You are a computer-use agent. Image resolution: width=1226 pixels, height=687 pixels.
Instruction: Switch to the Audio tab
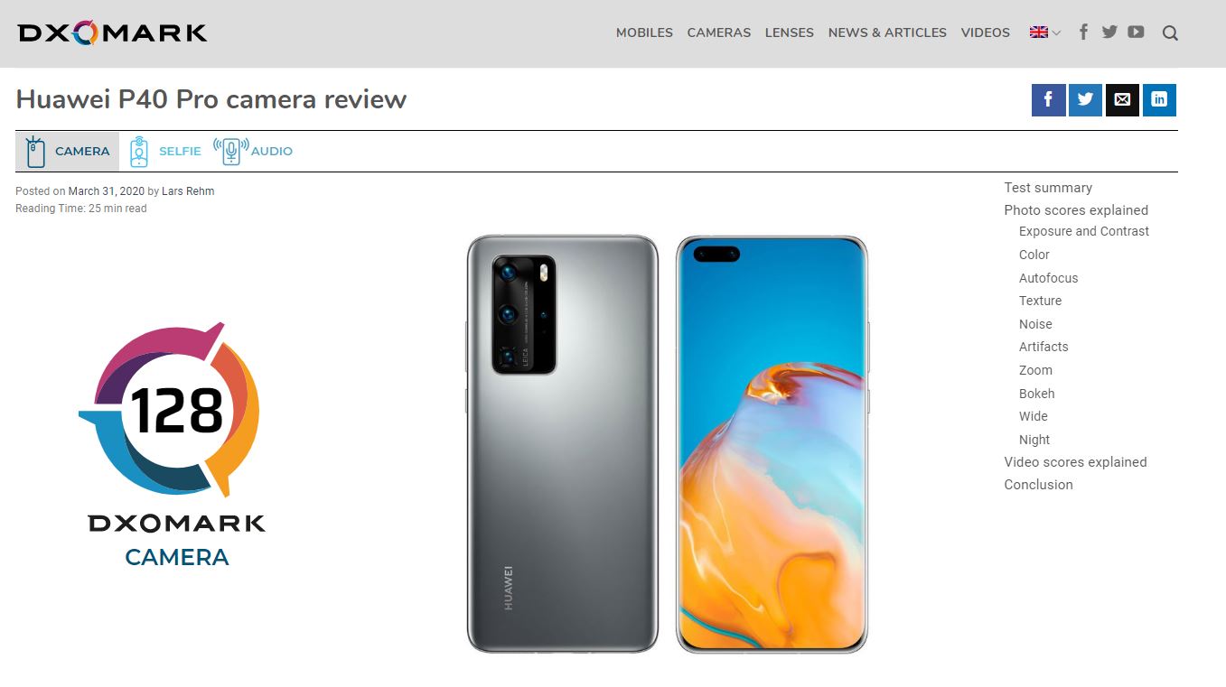253,151
